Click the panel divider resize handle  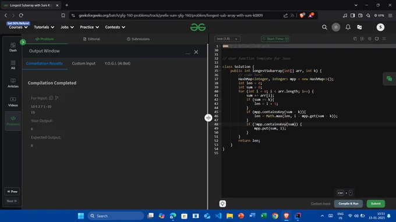208,117
